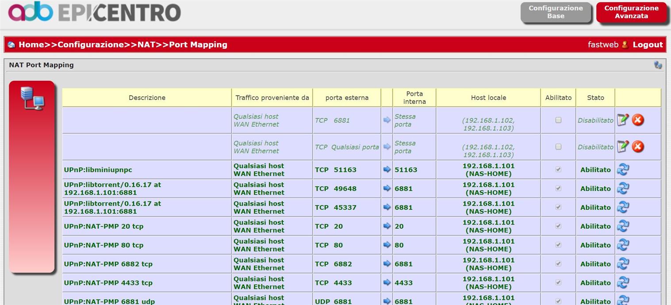Edit the TCP Qualsiasi porta mapping
The width and height of the screenshot is (671, 305).
(623, 147)
